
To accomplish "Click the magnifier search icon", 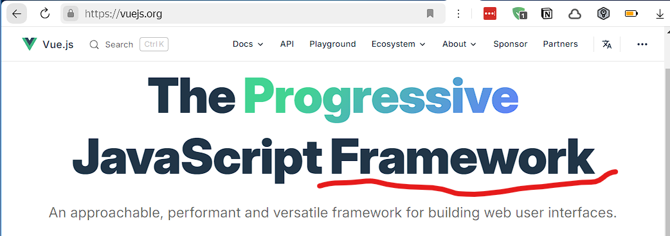I will pyautogui.click(x=94, y=44).
